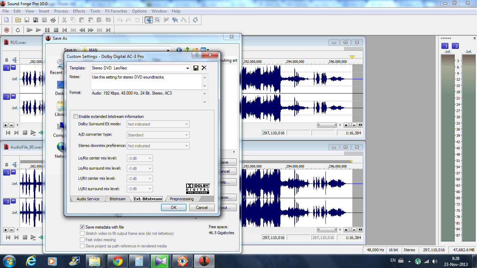The image size is (477, 268).
Task: Click the Open folder toolbar icon
Action: coord(18,20)
